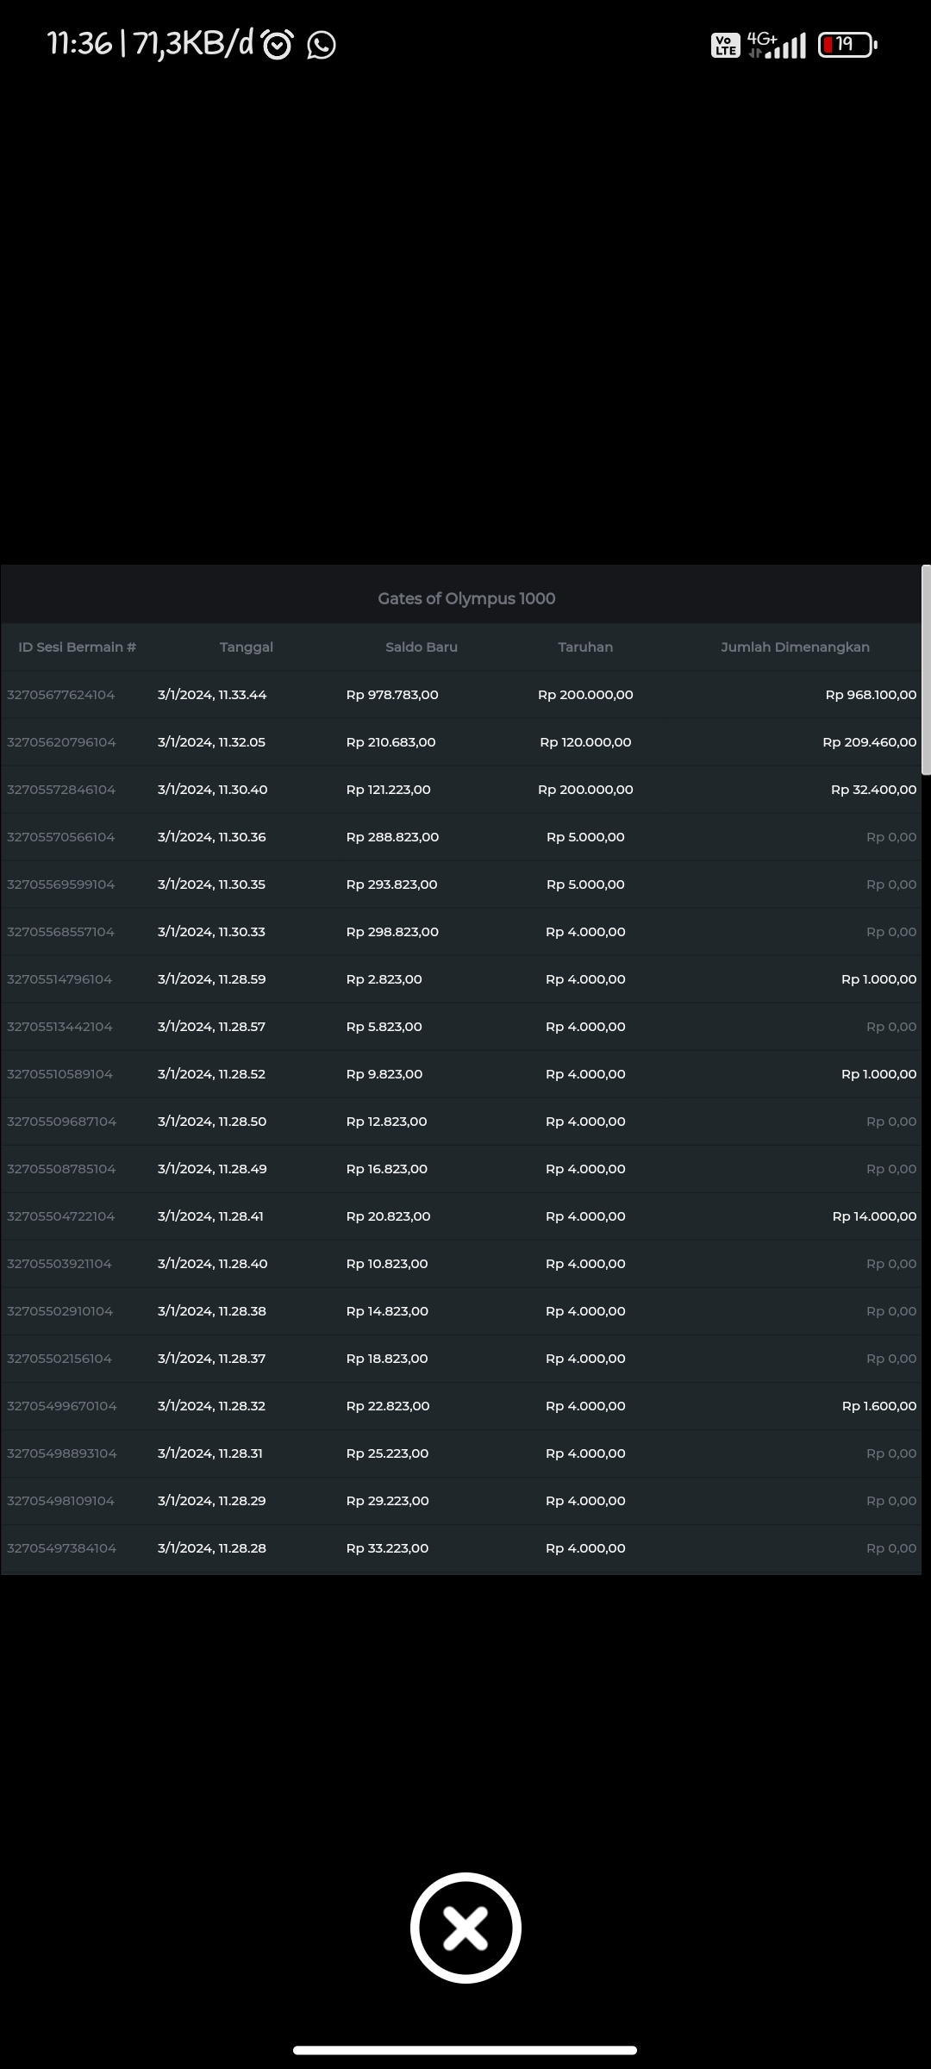Tap the alarm clock icon in status bar
Viewport: 931px width, 2069px height.
(x=277, y=45)
